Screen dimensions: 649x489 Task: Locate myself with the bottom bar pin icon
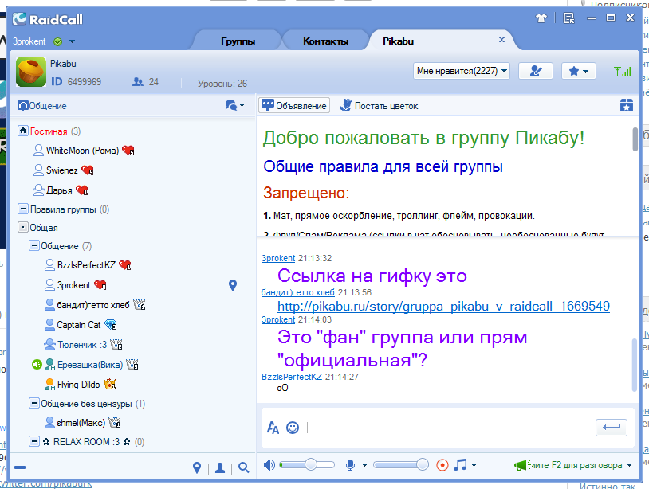click(197, 467)
